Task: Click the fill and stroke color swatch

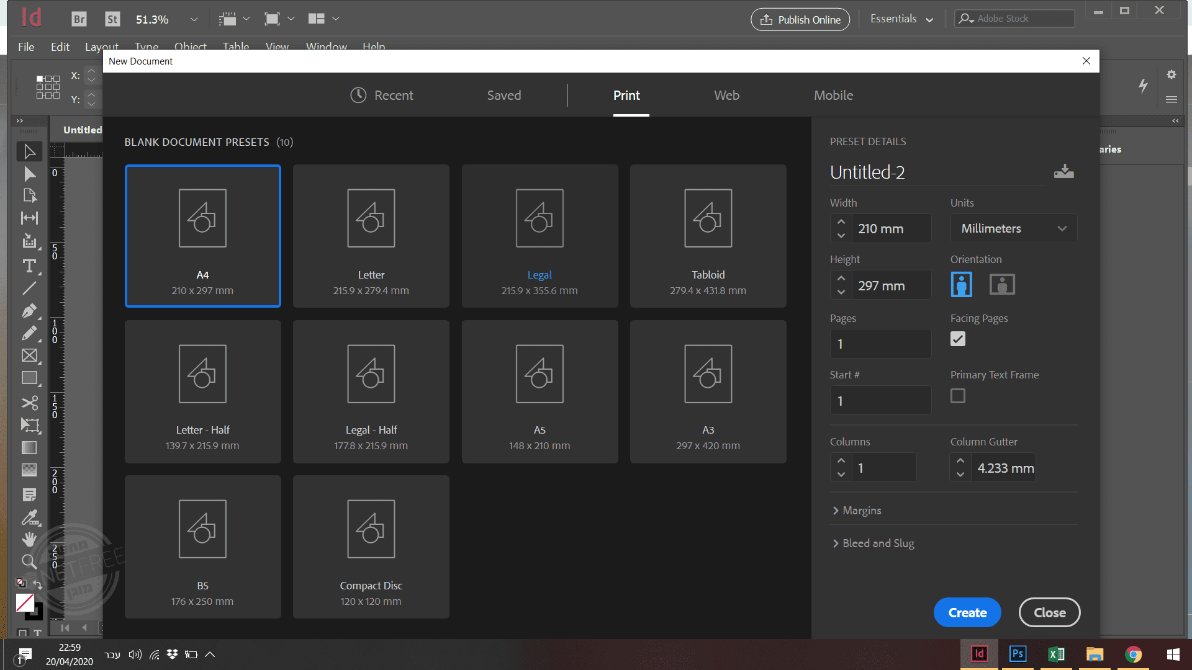Action: pos(25,603)
